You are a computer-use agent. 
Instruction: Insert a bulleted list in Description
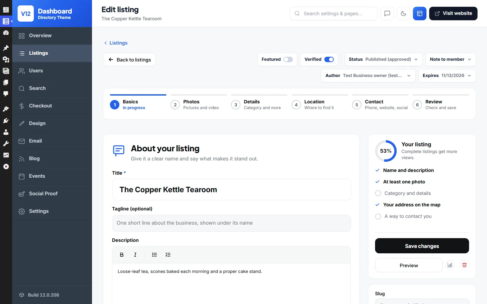(155, 255)
